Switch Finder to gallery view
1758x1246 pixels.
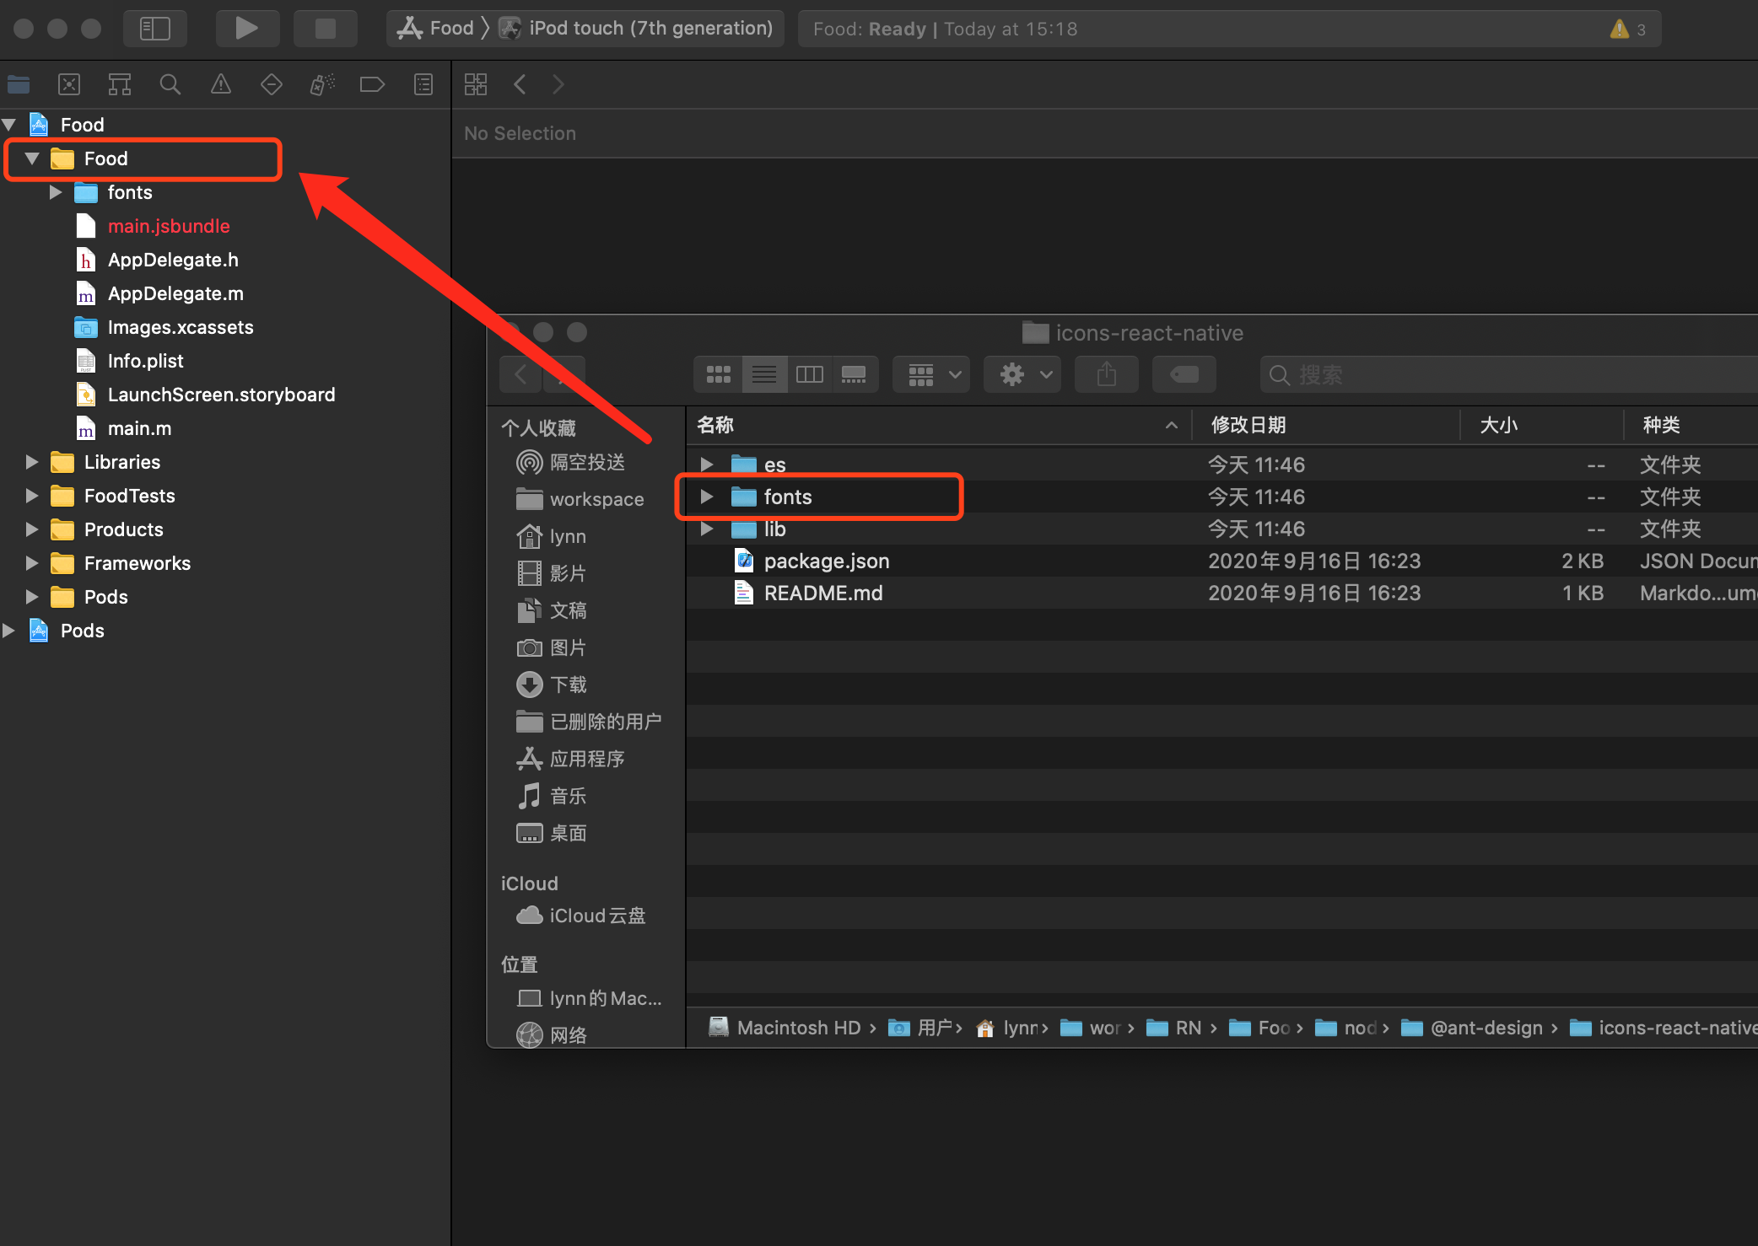pyautogui.click(x=855, y=374)
